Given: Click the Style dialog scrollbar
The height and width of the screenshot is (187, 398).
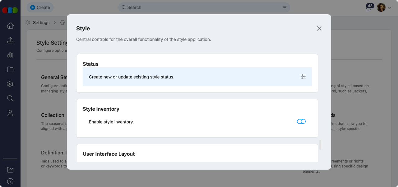Looking at the screenshot, I should point(320,145).
